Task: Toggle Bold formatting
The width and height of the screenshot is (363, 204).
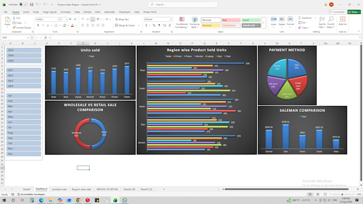Action: coord(38,25)
